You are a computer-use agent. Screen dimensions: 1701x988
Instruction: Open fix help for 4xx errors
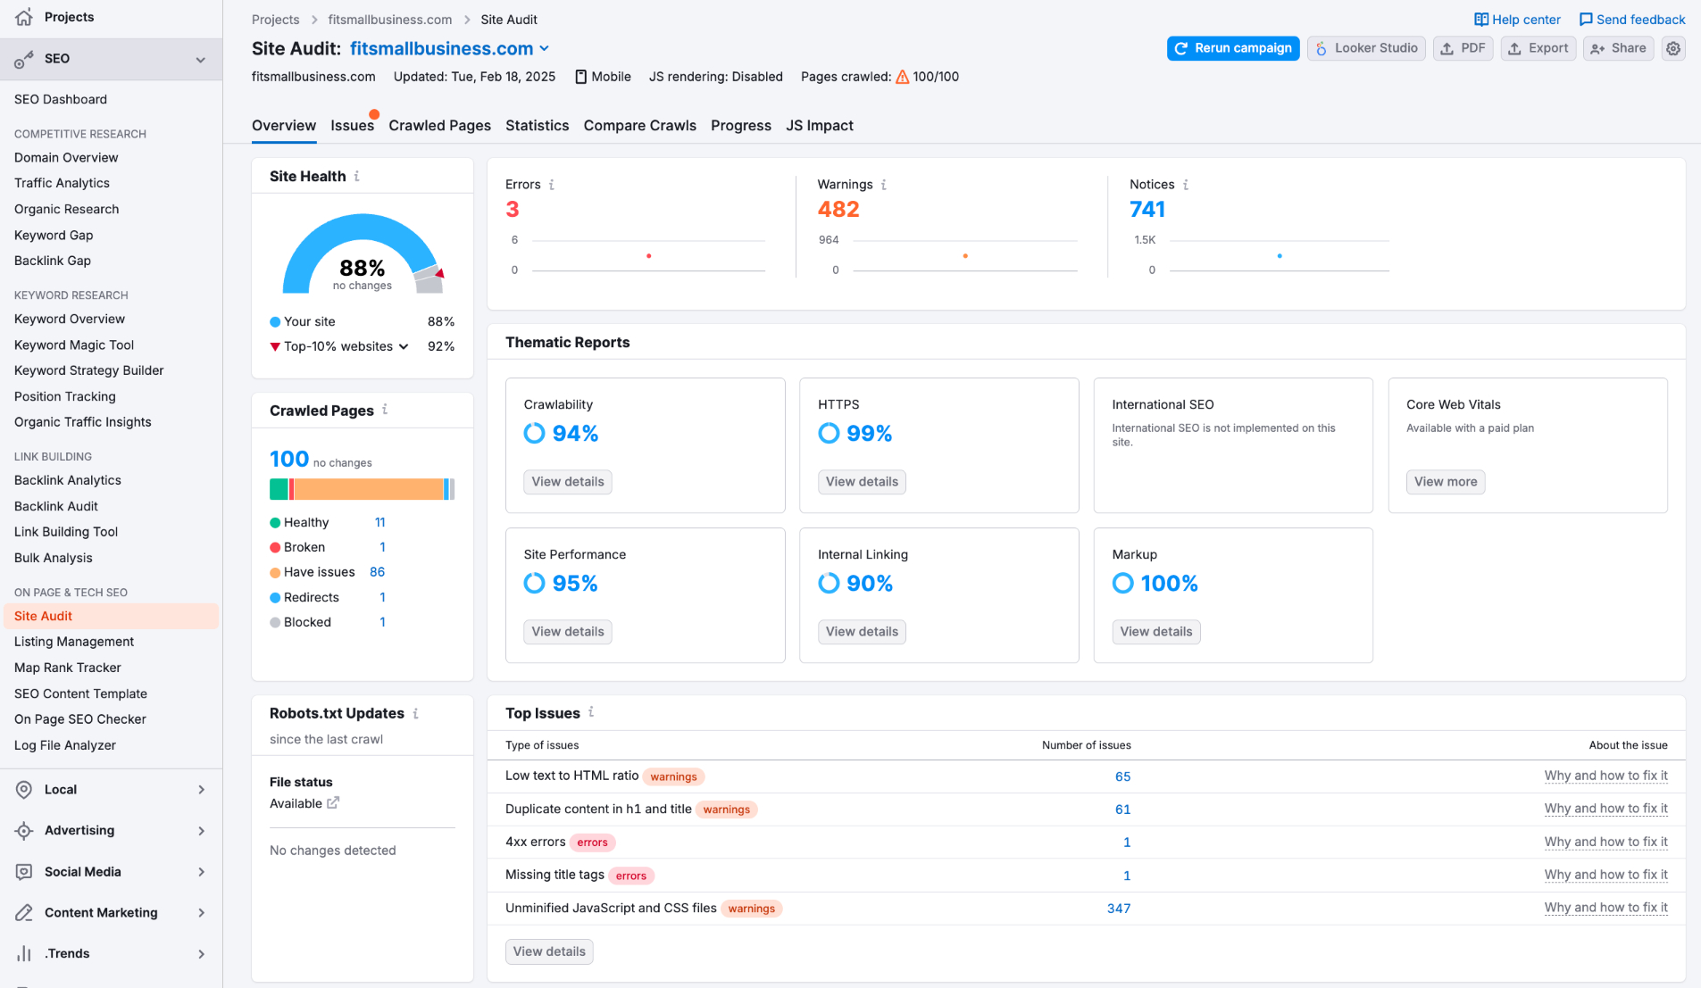click(x=1605, y=842)
